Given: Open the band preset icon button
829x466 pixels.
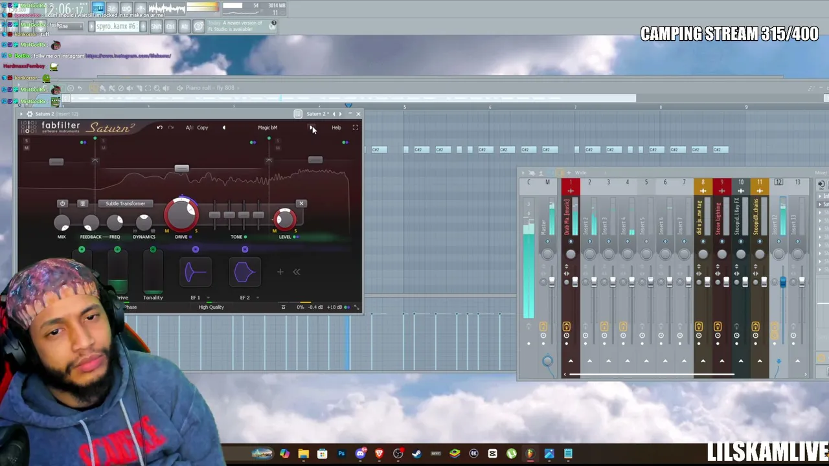Looking at the screenshot, I should [x=82, y=204].
